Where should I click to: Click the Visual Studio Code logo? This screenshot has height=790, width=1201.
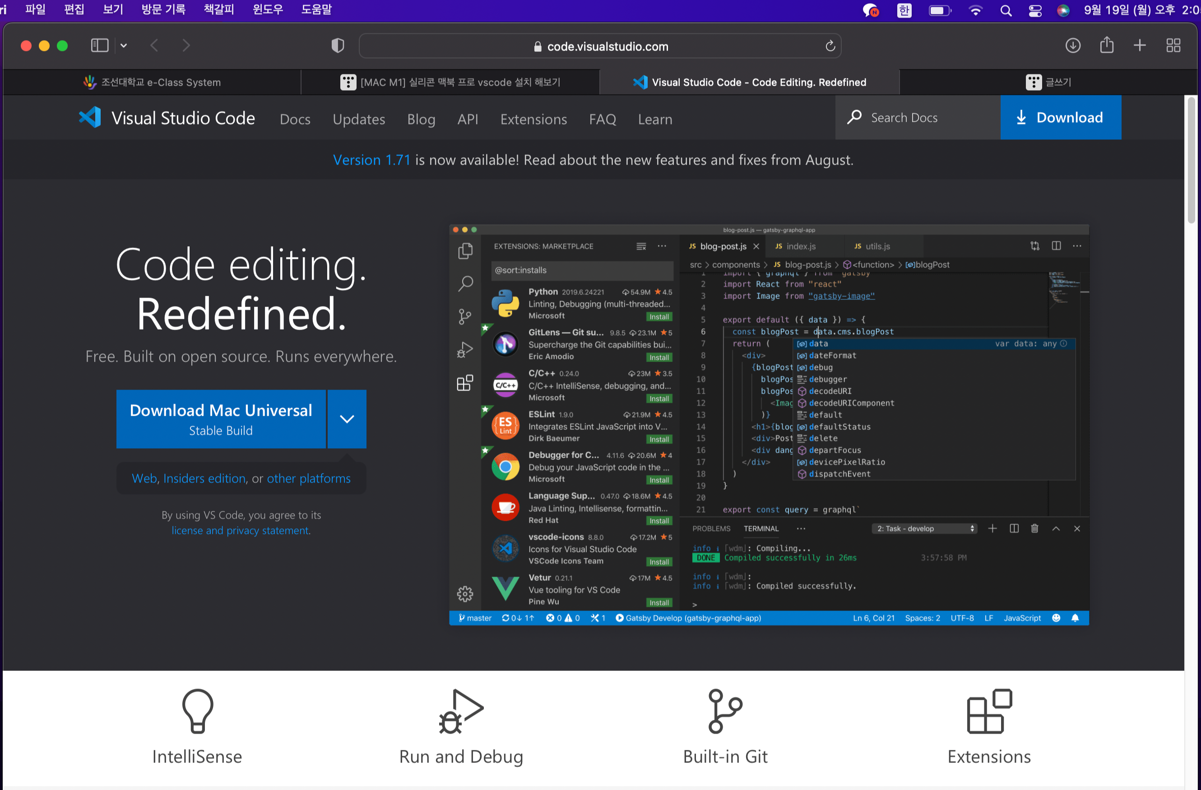(91, 118)
